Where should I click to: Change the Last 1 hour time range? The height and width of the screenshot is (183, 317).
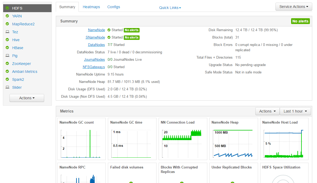click(x=295, y=111)
